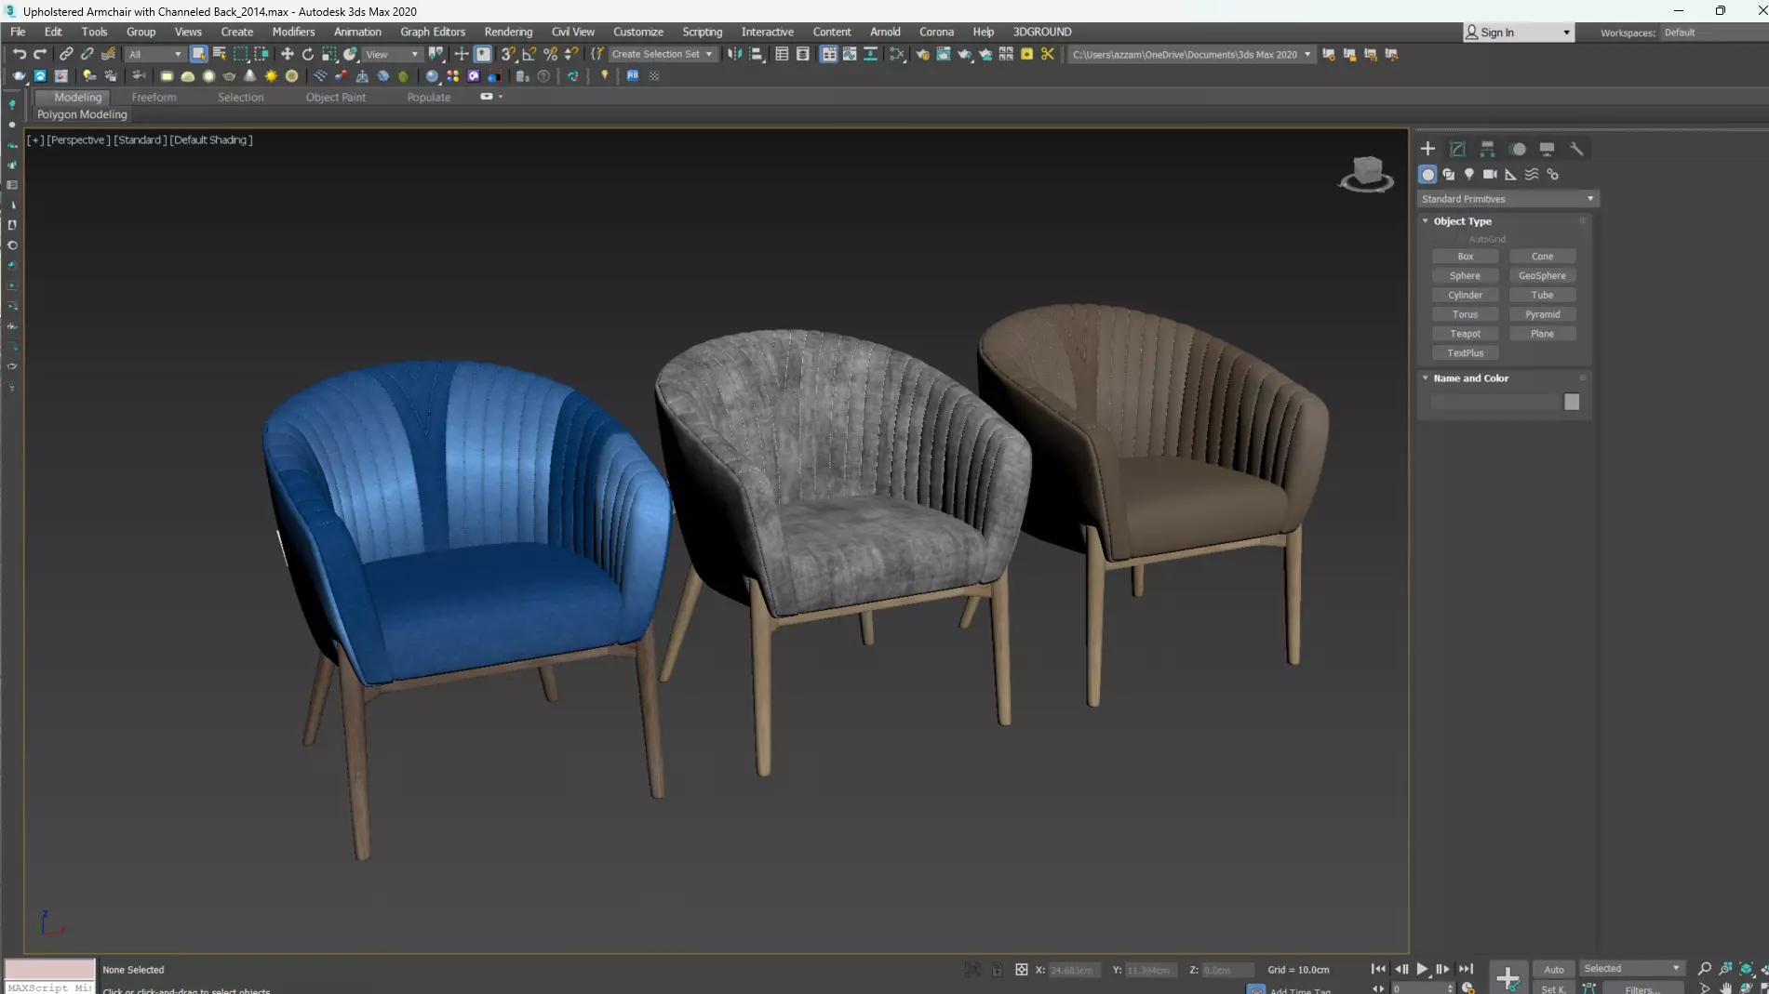
Task: Activate the Select and Link chain tool
Action: [66, 54]
